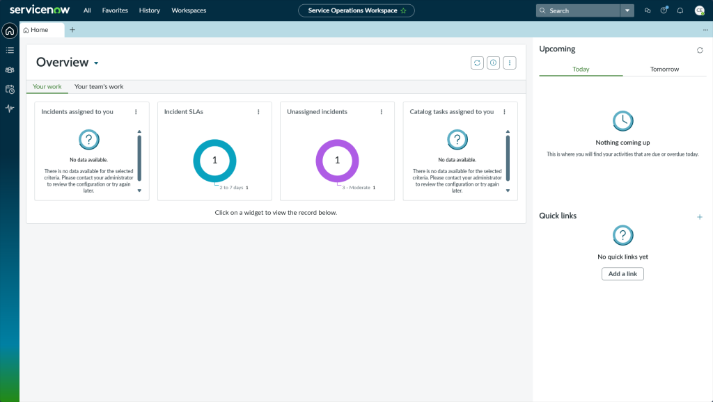The height and width of the screenshot is (402, 713).
Task: Open the List view sidebar icon
Action: coord(10,50)
